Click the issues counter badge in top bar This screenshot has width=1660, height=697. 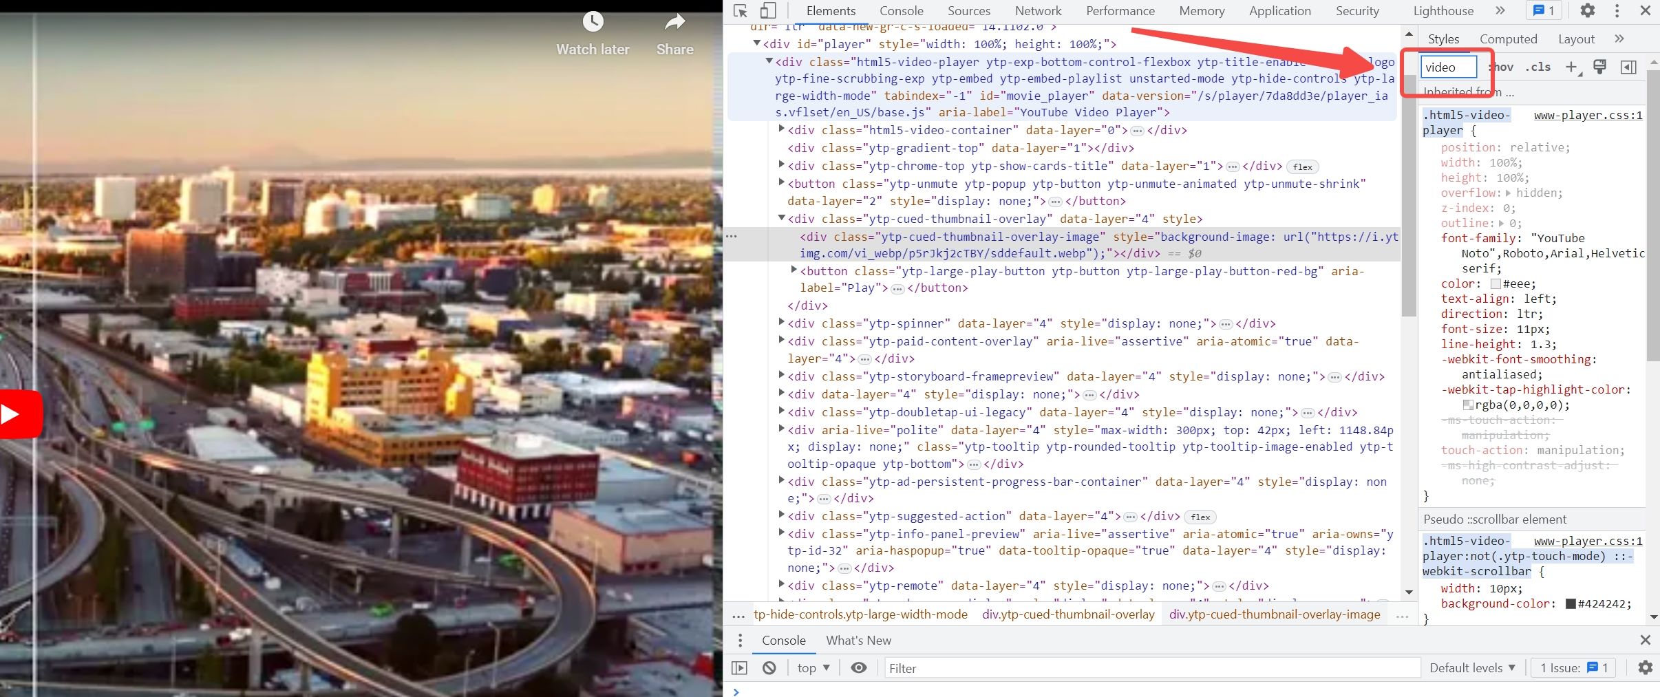(1544, 11)
